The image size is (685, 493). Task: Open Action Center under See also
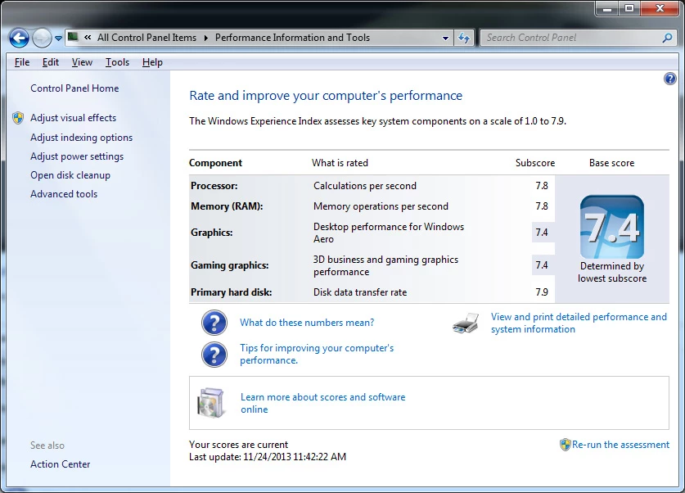click(61, 464)
